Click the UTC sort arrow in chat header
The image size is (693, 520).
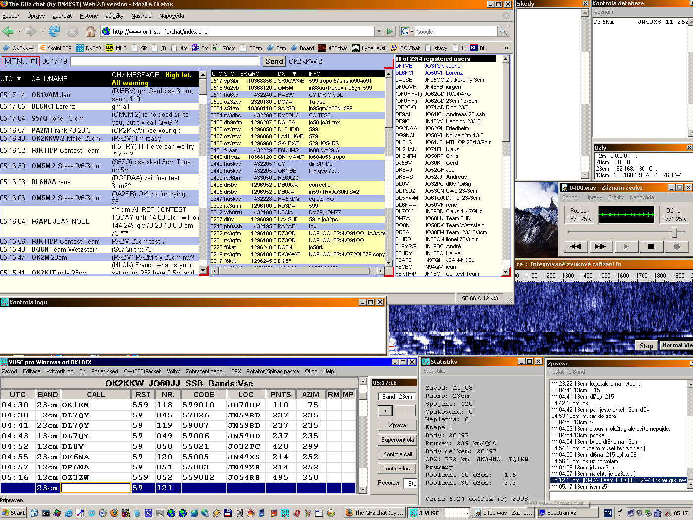[19, 79]
